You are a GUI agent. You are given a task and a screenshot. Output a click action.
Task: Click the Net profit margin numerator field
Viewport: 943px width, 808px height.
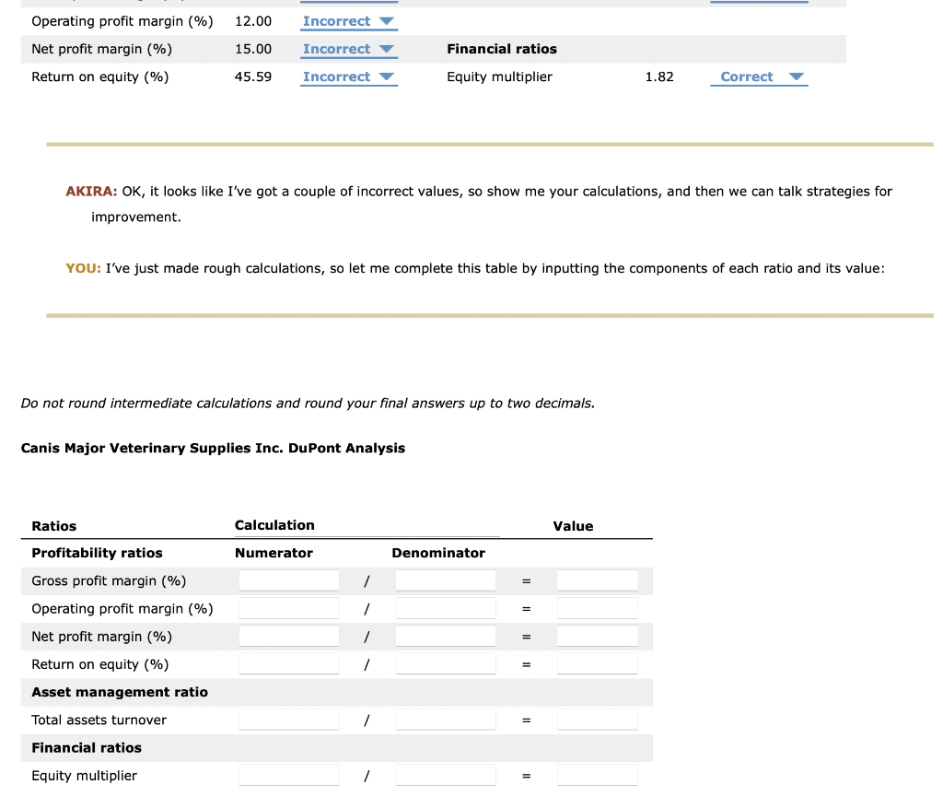(x=289, y=636)
